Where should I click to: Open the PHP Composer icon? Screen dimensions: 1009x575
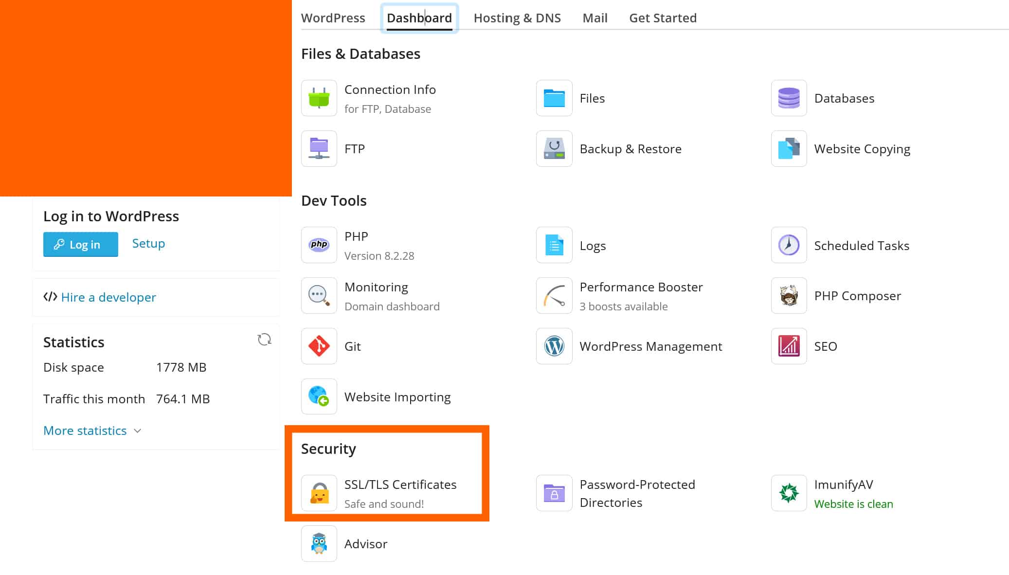pyautogui.click(x=789, y=296)
